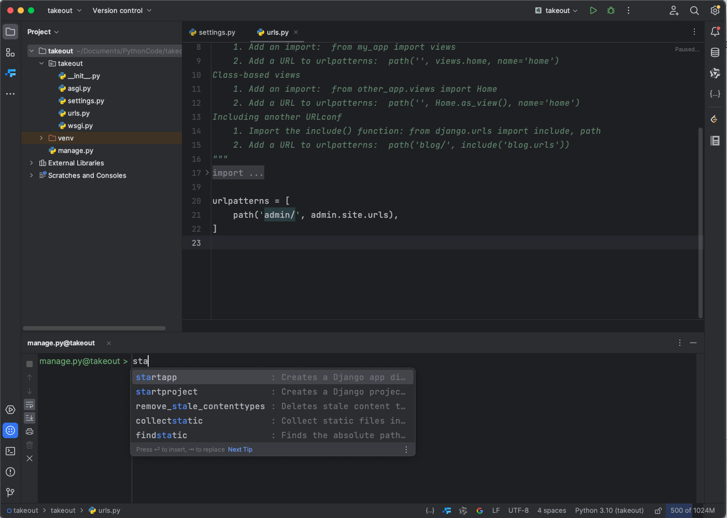
Task: Expand the venv folder
Action: [x=41, y=138]
